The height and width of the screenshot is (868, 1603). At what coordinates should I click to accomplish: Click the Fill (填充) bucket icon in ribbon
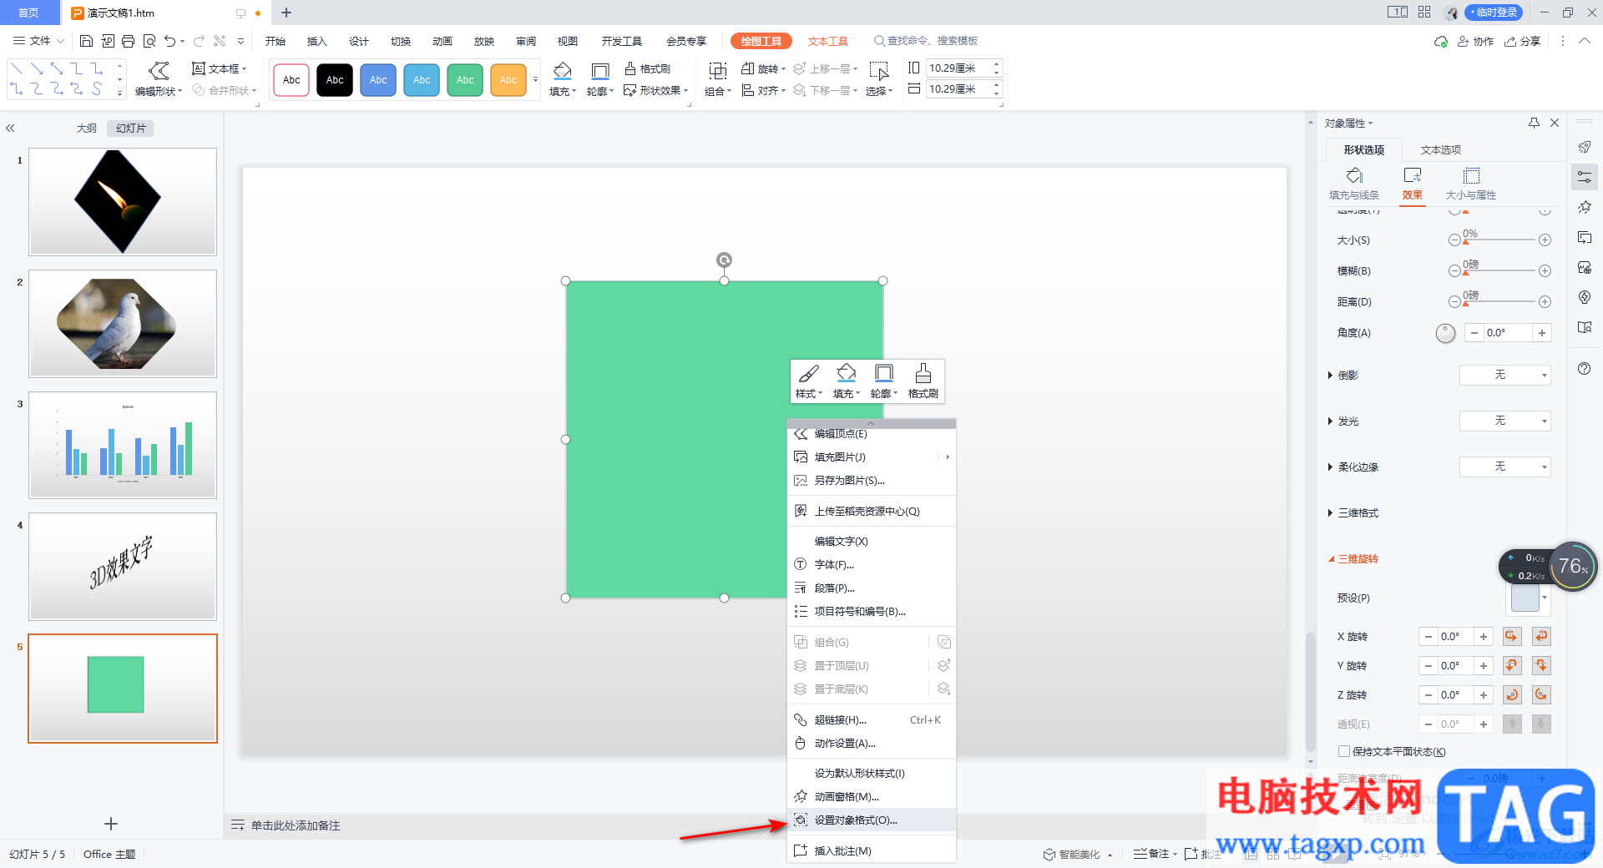(x=563, y=71)
